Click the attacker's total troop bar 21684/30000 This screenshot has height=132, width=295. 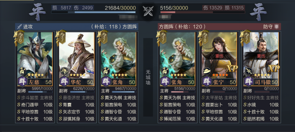coord(93,12)
